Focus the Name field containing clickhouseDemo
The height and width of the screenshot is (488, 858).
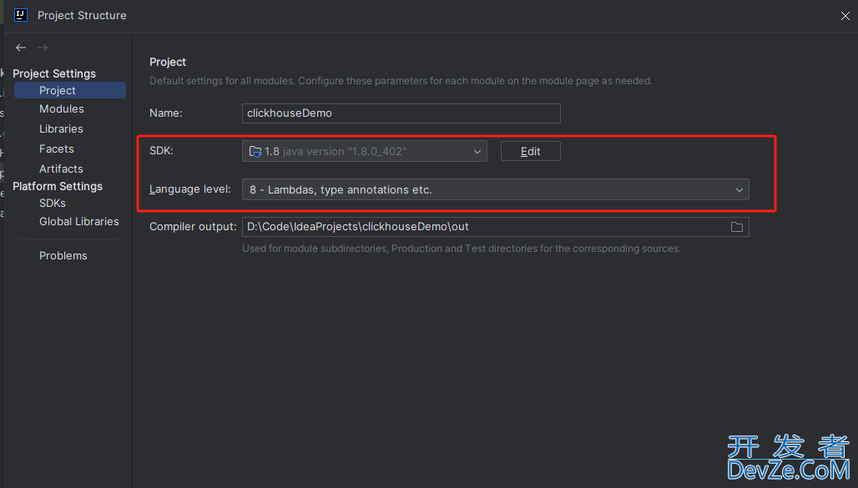401,113
